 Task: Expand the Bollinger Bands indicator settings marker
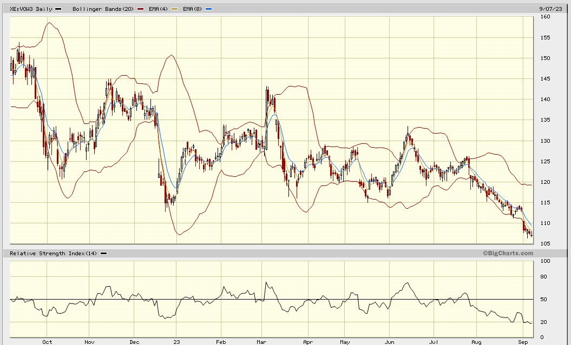coord(140,8)
